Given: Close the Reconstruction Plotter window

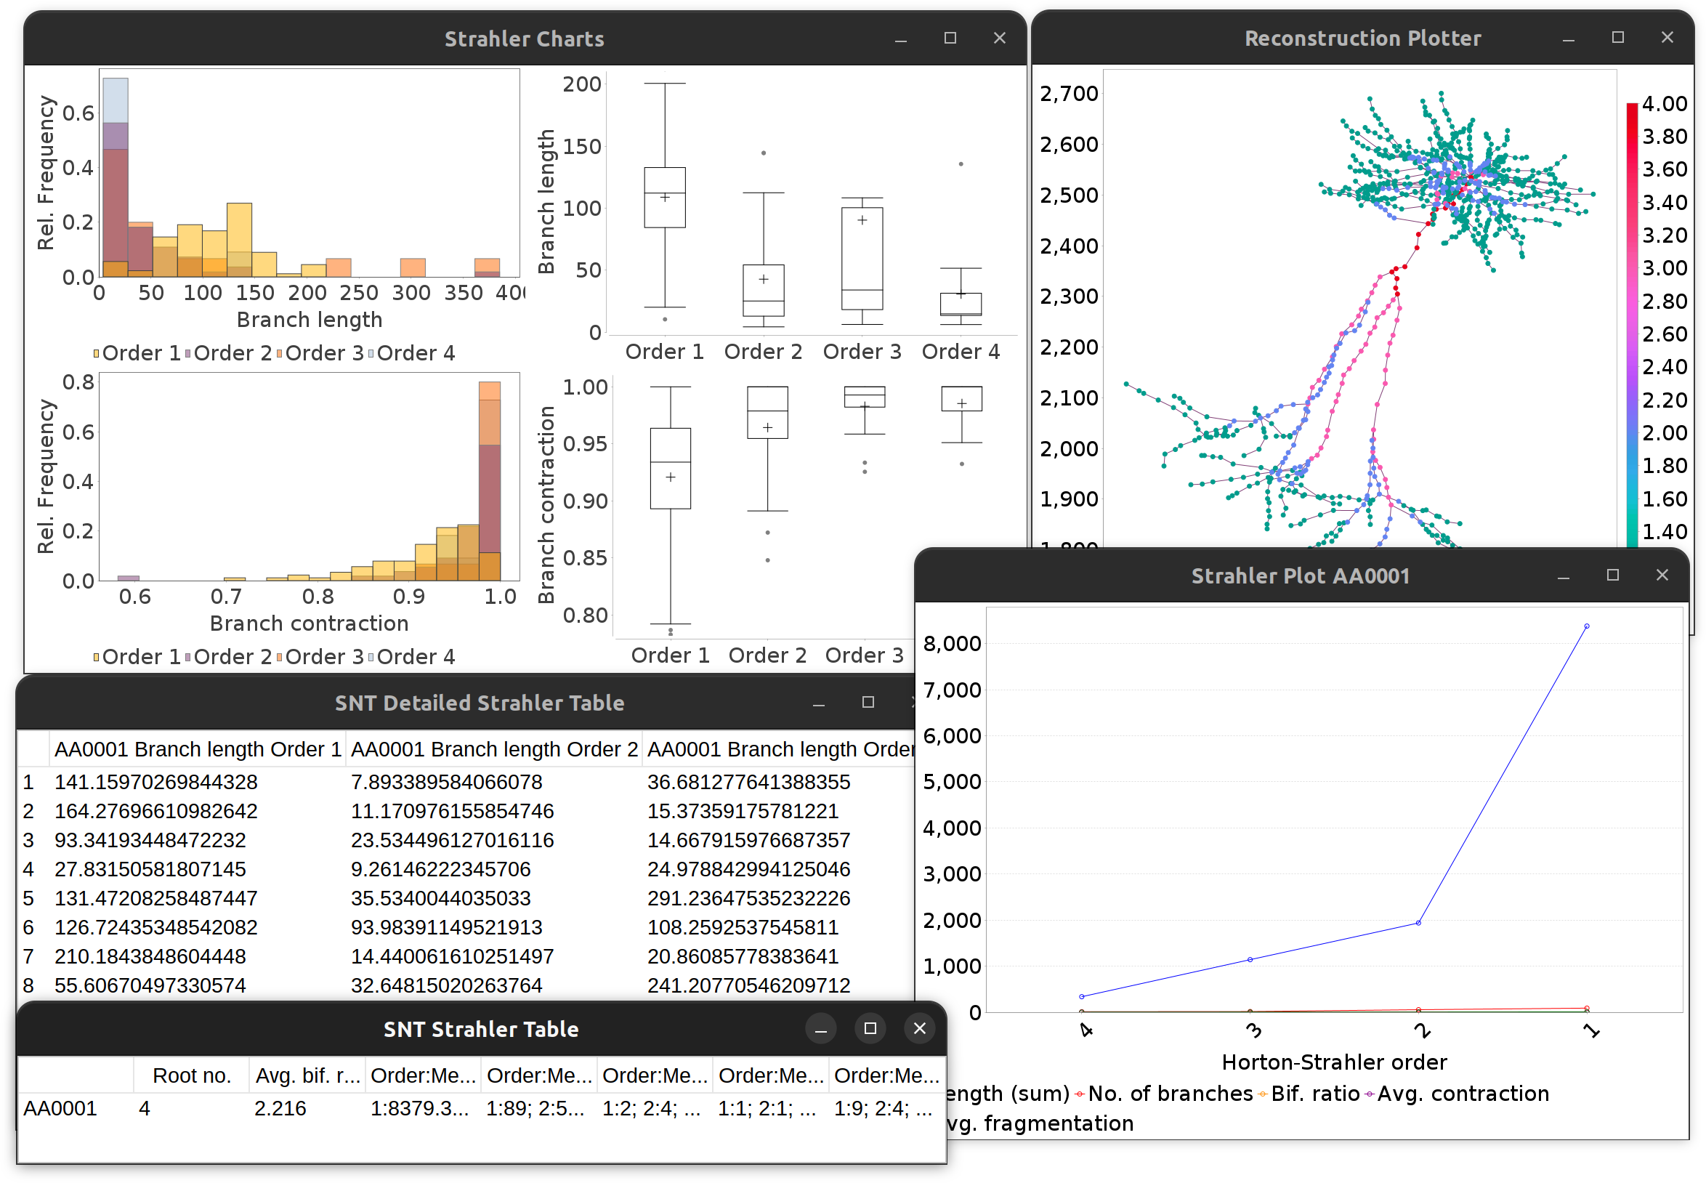Looking at the screenshot, I should 1667,37.
